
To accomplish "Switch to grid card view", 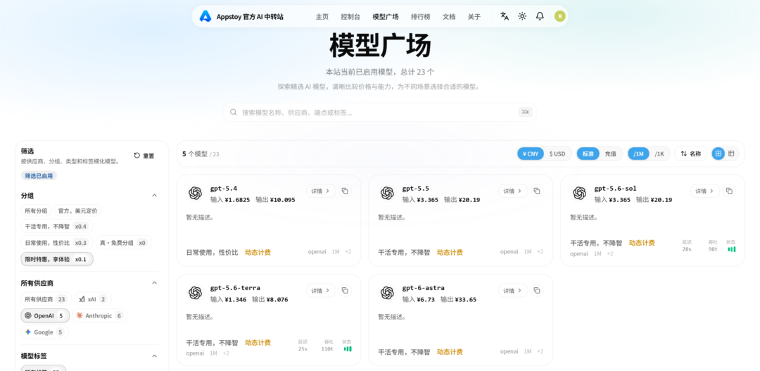I will [x=718, y=153].
